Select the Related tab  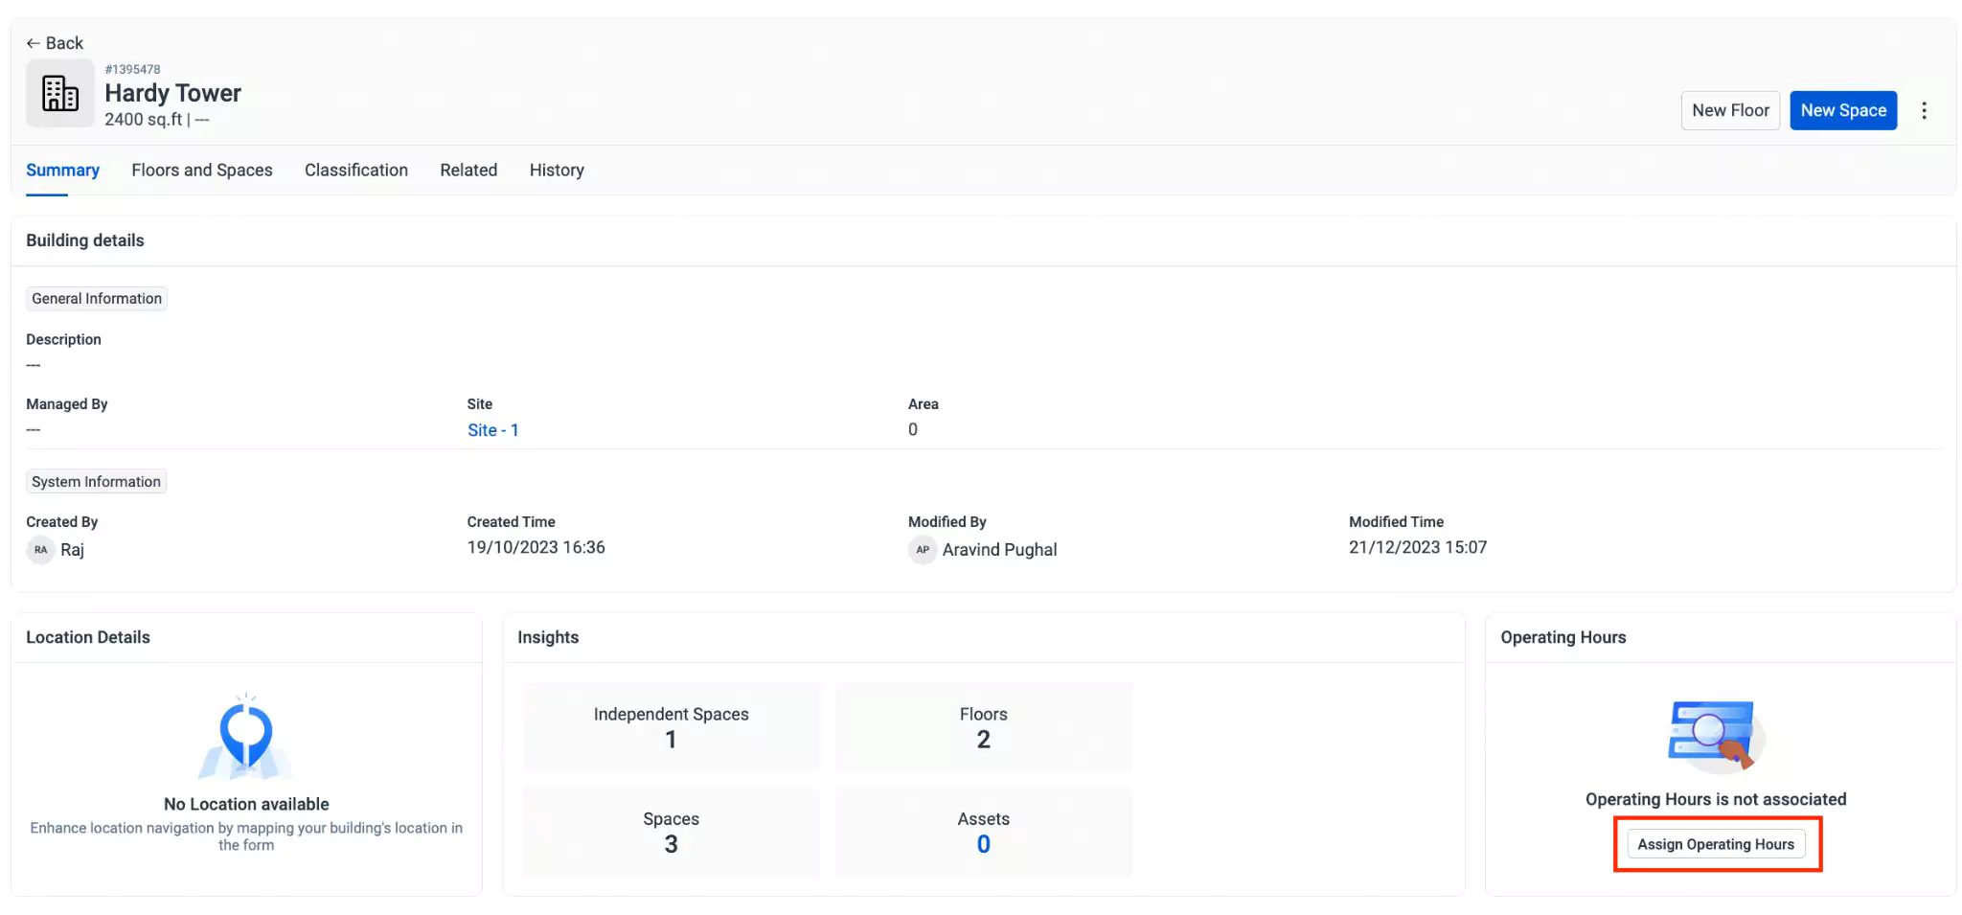coord(468,171)
